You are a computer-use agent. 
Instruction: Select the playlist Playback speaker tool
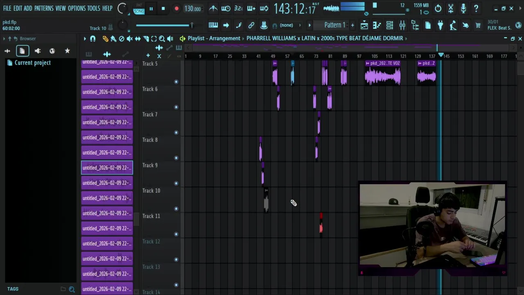[170, 39]
